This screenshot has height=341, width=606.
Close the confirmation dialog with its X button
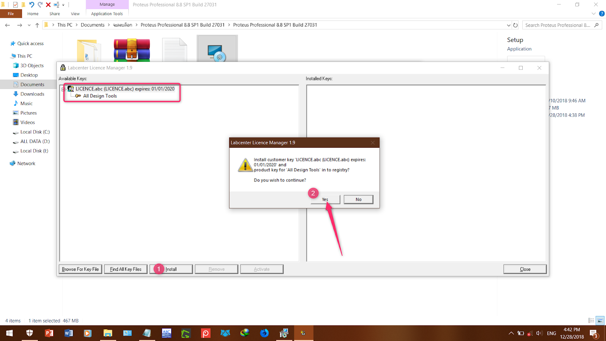pyautogui.click(x=373, y=142)
